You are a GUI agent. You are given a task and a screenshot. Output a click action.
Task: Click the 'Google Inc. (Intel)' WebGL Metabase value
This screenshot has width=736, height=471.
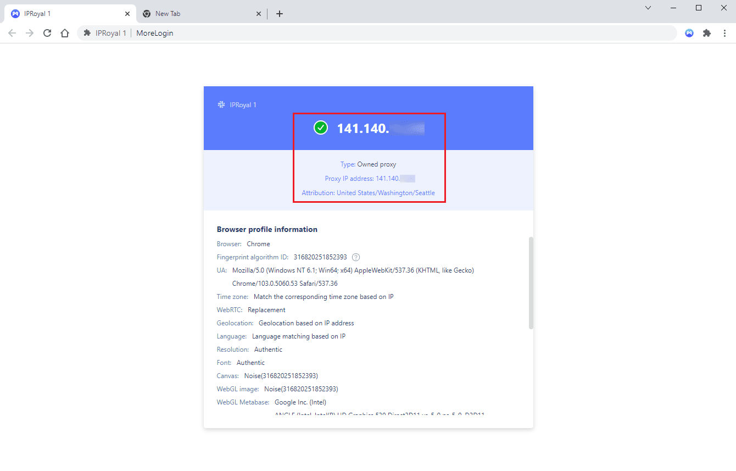(300, 402)
